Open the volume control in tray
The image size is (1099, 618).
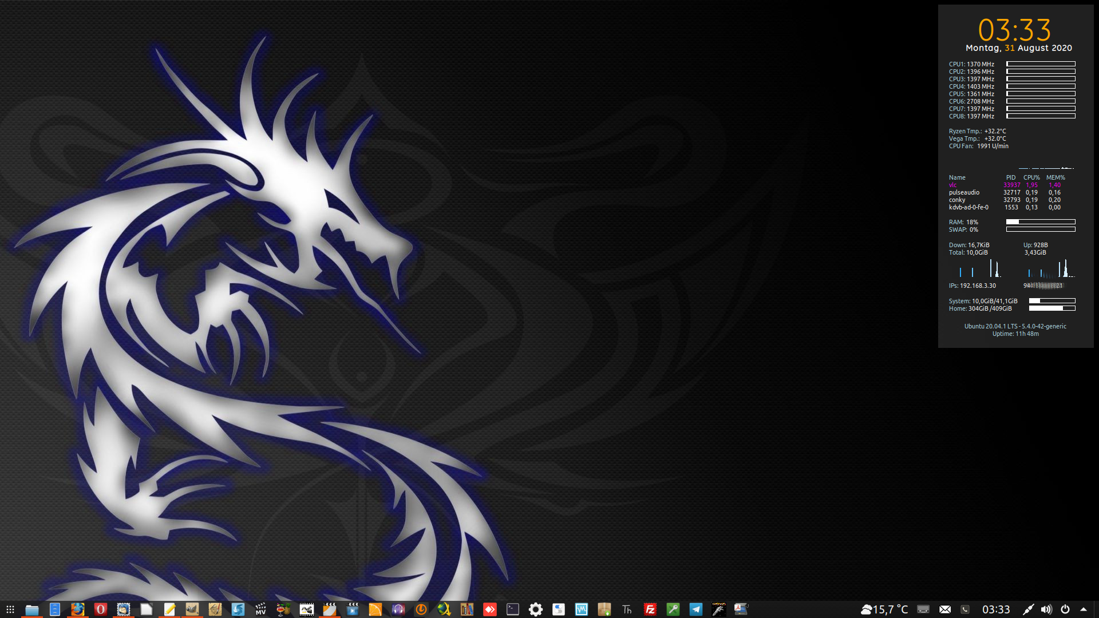point(1046,609)
